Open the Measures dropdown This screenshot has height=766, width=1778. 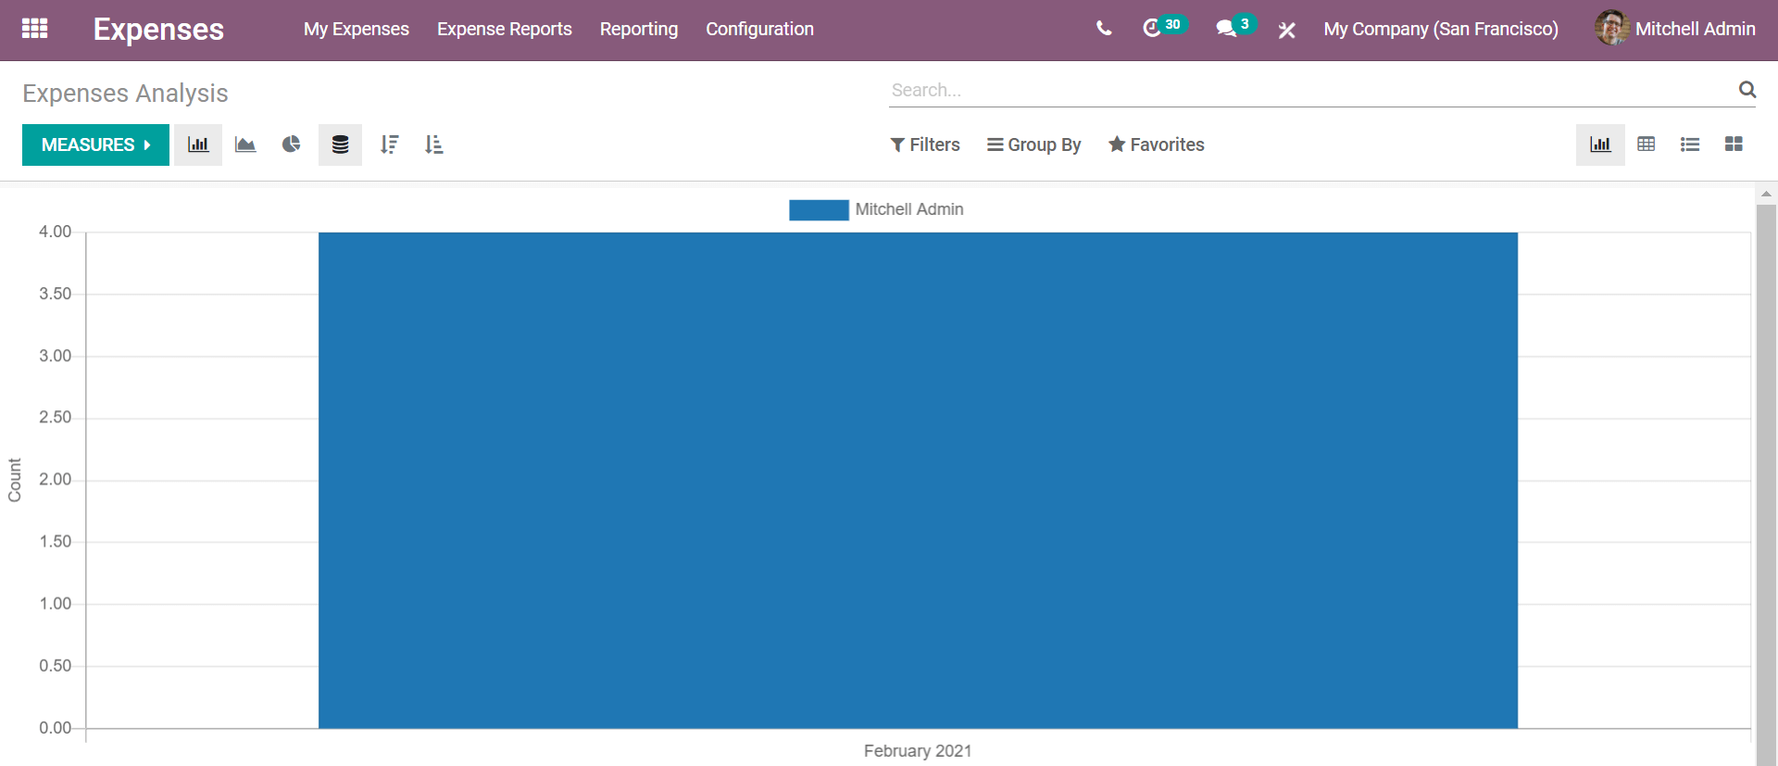click(x=95, y=144)
